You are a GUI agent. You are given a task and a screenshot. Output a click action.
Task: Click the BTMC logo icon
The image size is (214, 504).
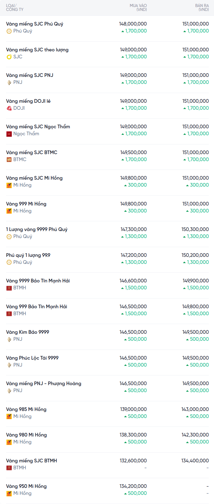click(x=9, y=160)
